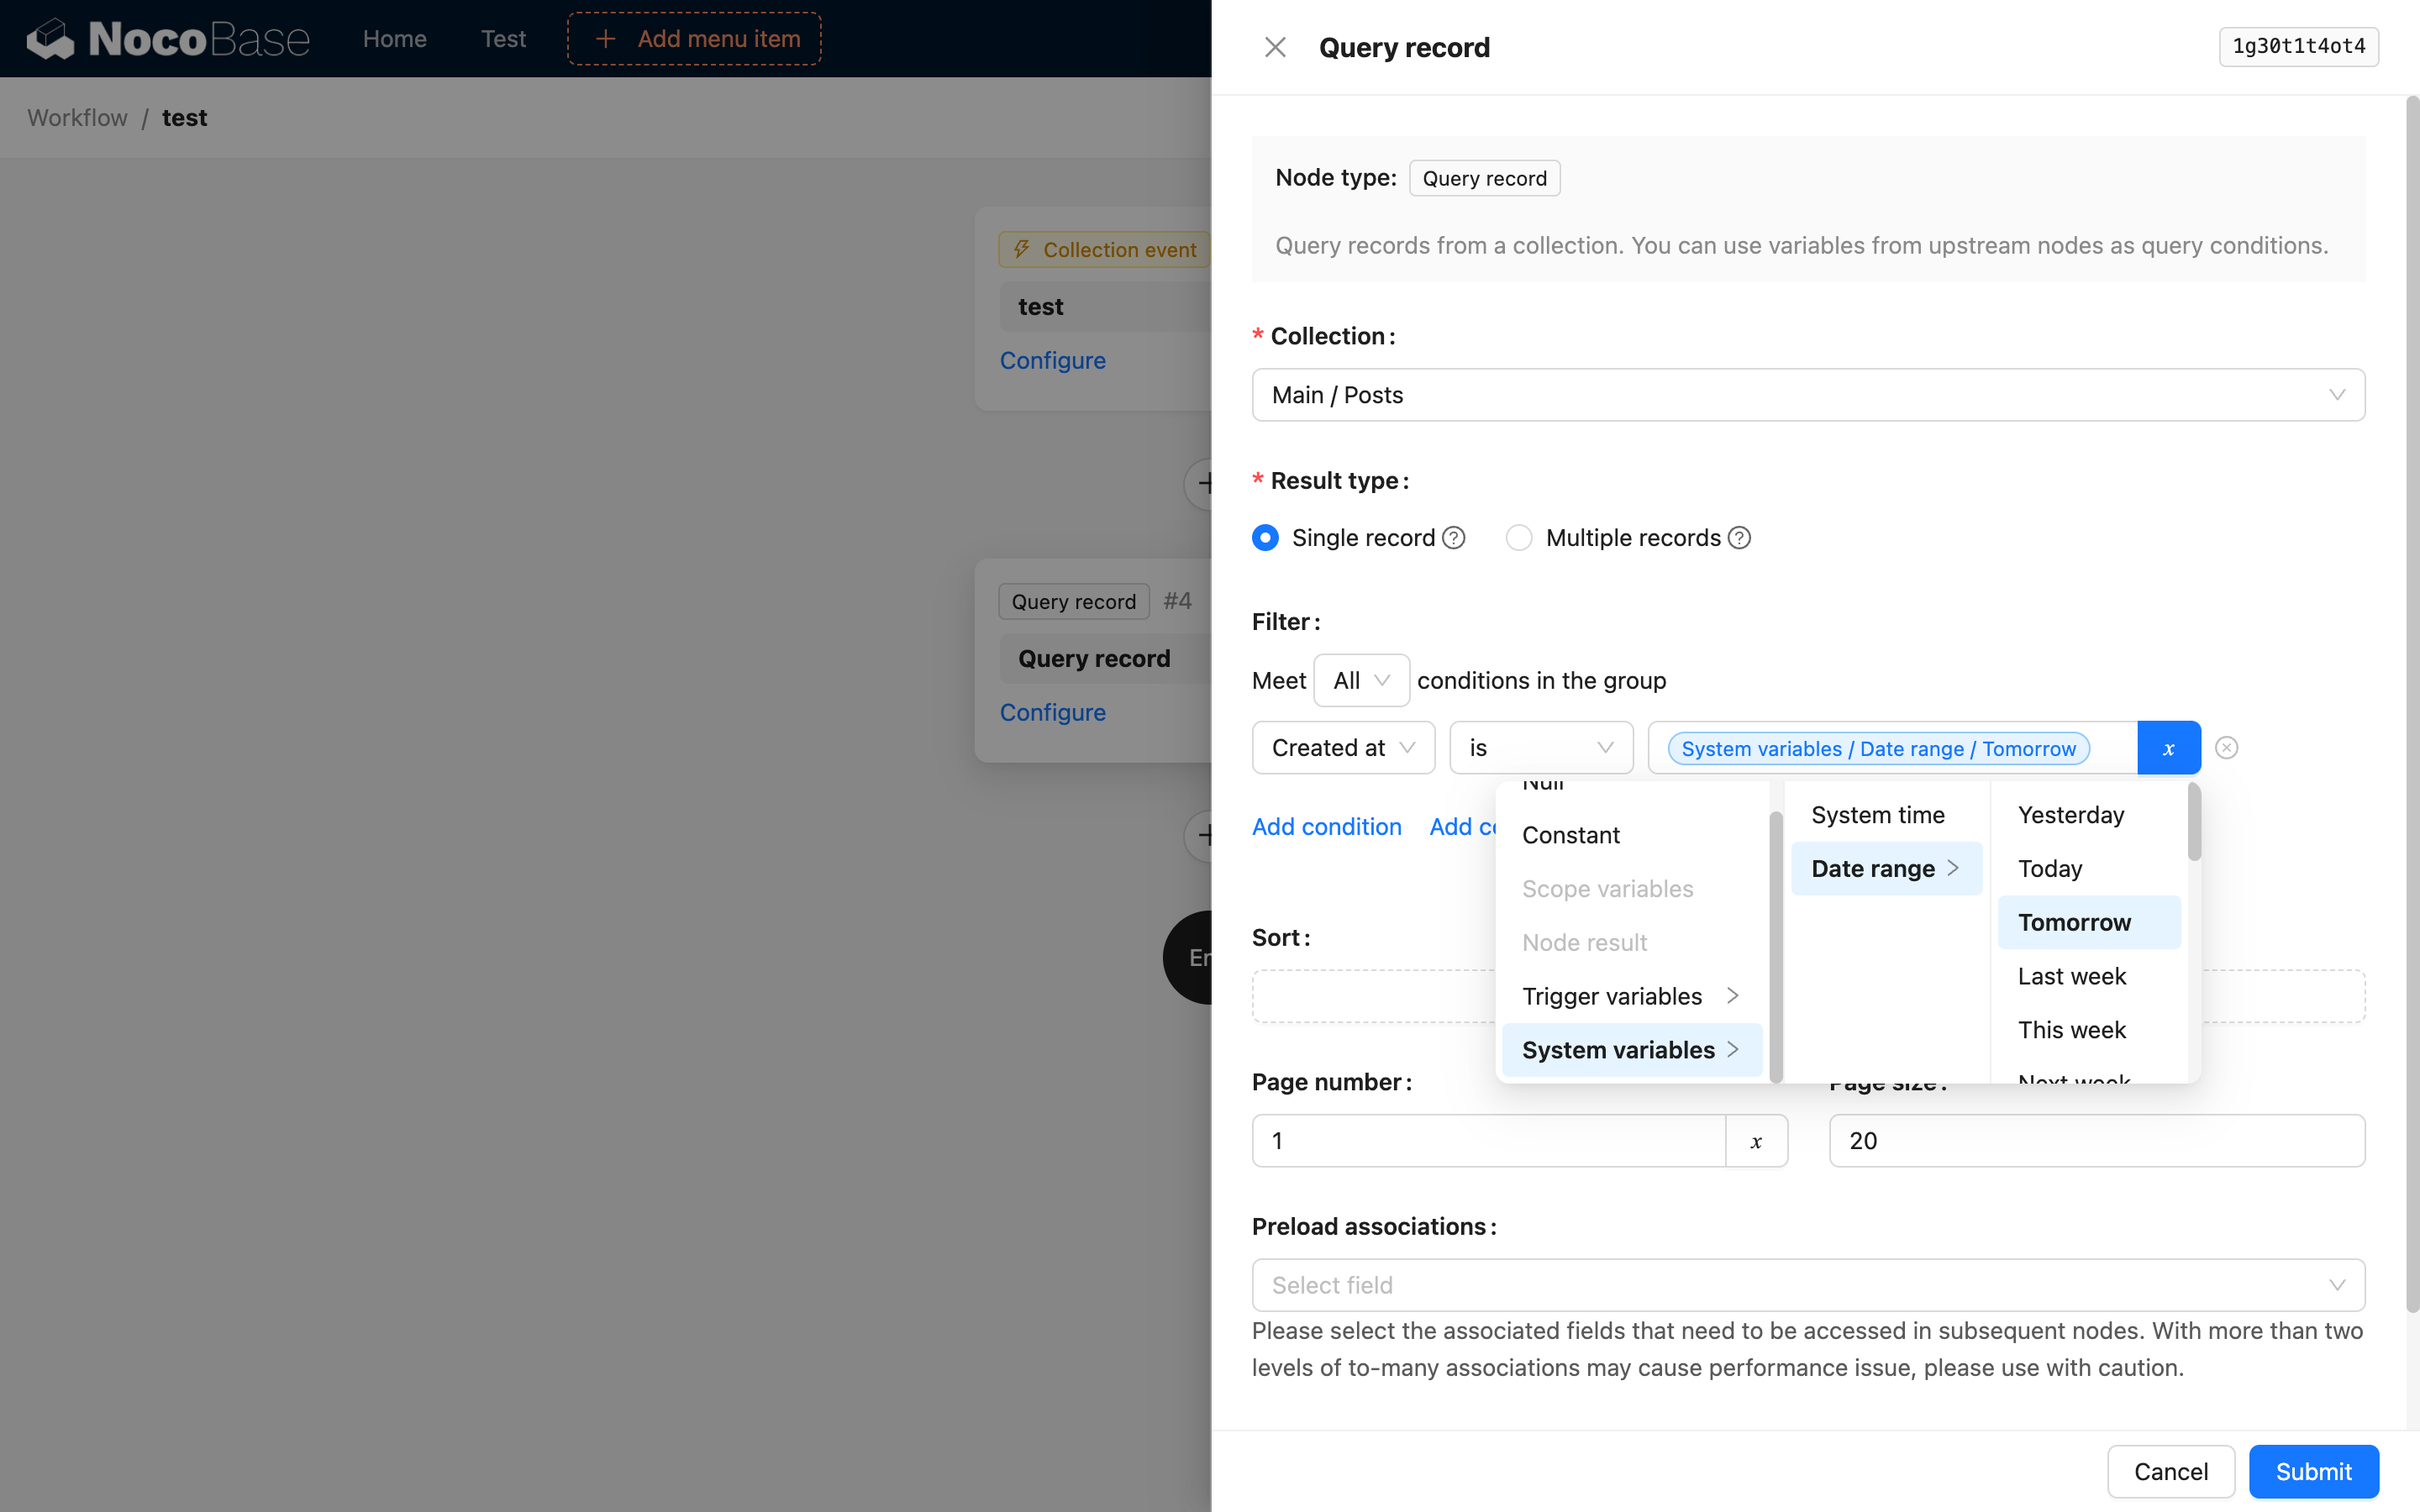2420x1512 pixels.
Task: Click the Submit button
Action: pos(2313,1471)
